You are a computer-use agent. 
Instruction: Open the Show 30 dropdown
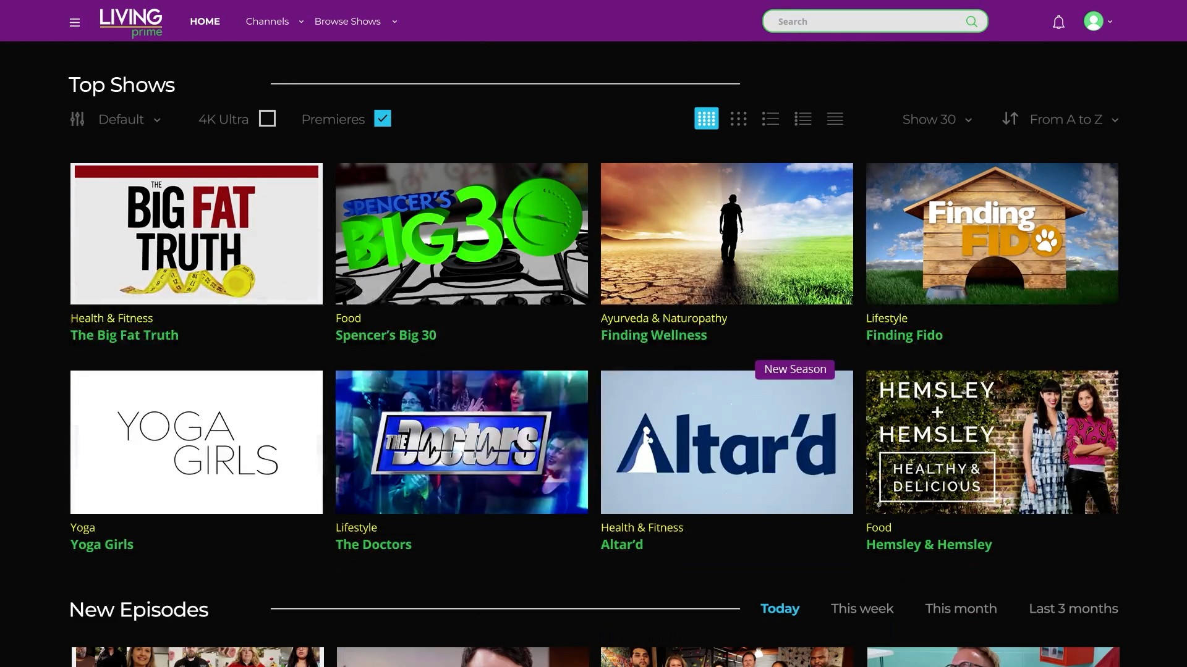[937, 119]
